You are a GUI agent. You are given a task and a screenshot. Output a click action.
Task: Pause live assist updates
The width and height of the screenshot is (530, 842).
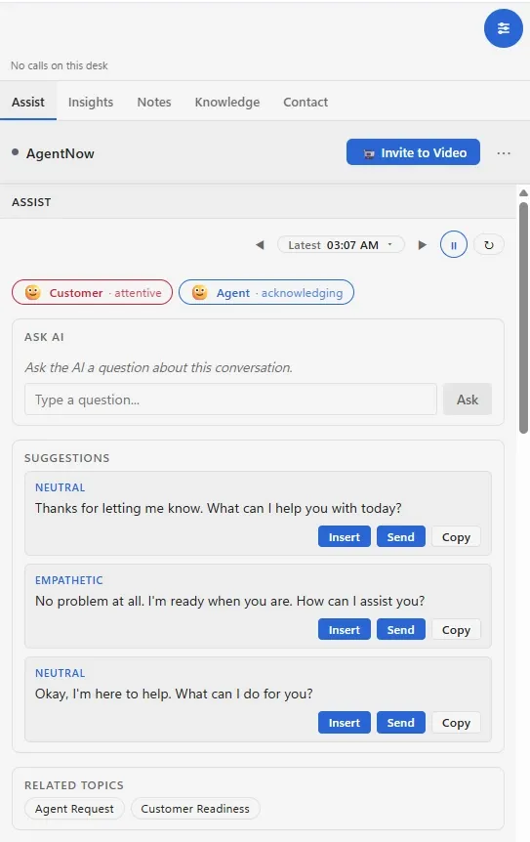[x=453, y=245]
